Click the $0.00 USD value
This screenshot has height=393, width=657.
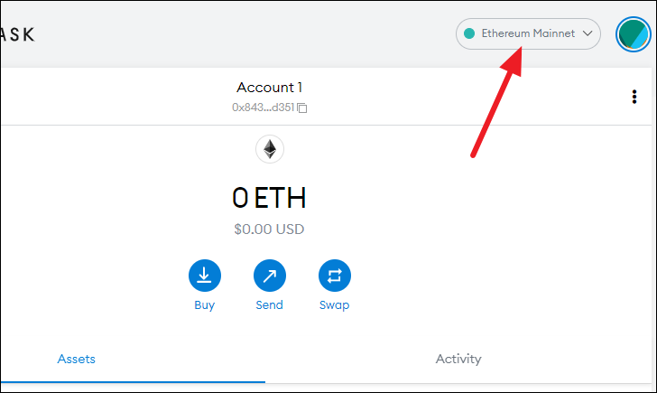pyautogui.click(x=269, y=229)
